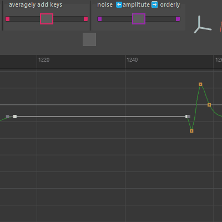Click the pink left end of add keys slider

[x=8, y=19]
